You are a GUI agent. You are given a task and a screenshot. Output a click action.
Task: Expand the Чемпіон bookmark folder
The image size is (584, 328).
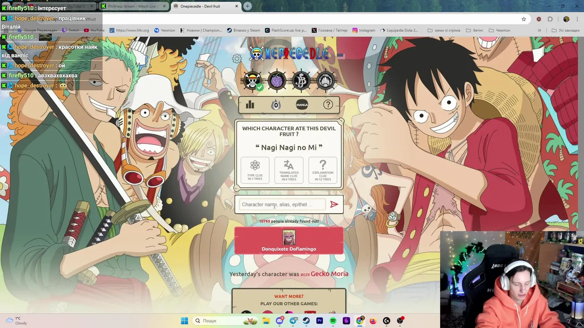pos(499,31)
